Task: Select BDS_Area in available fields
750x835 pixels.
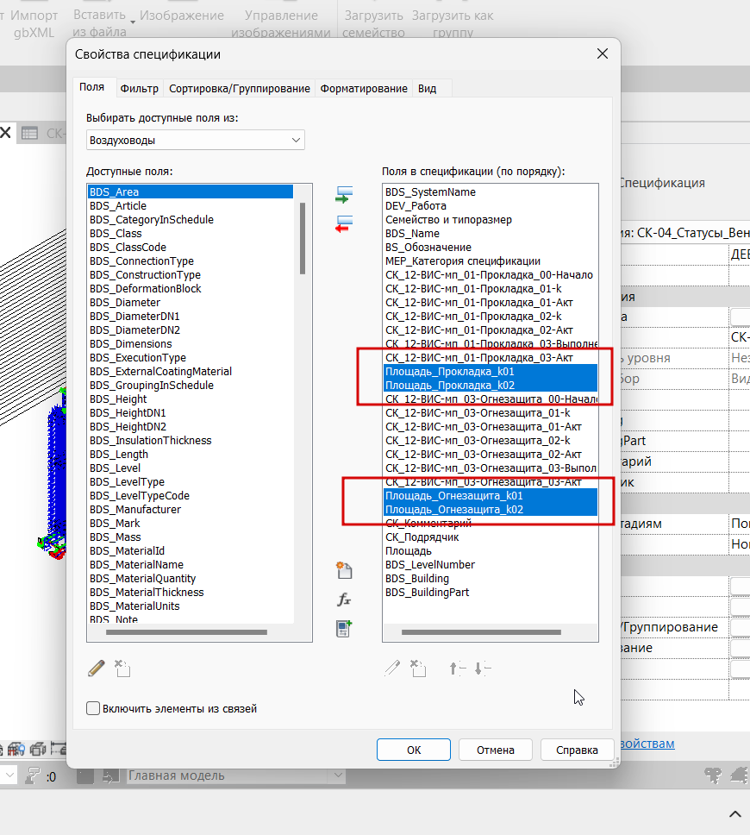Action: click(191, 191)
